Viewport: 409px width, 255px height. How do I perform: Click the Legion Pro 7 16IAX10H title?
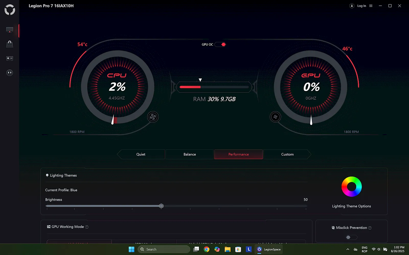(51, 6)
